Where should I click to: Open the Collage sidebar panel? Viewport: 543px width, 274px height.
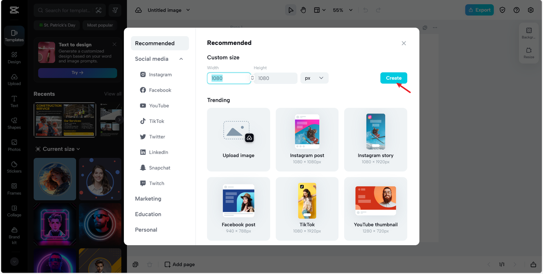14,211
